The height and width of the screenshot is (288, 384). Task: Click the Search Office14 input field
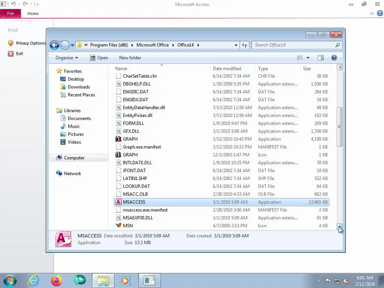click(293, 45)
